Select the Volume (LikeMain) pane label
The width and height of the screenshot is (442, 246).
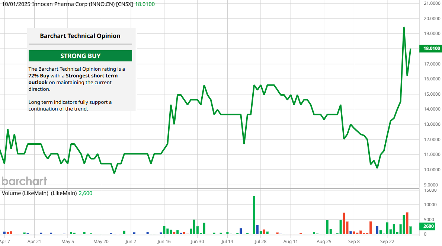coord(39,193)
